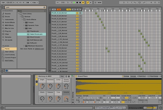Open the Max for Live category
Viewport: 163px width, 110px height.
pyautogui.click(x=9, y=28)
